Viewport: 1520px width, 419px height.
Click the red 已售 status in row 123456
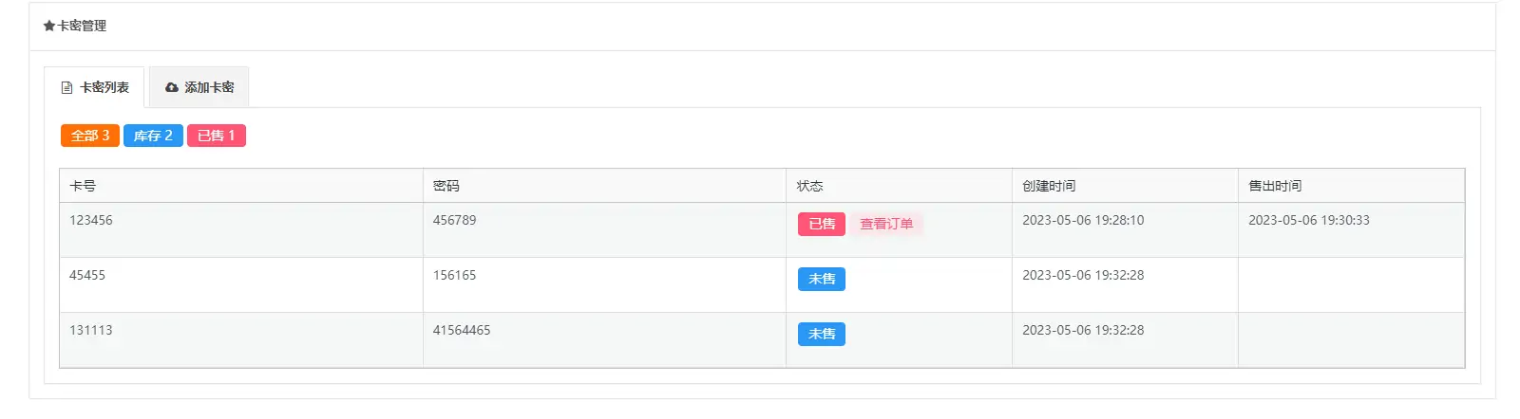pyautogui.click(x=822, y=224)
